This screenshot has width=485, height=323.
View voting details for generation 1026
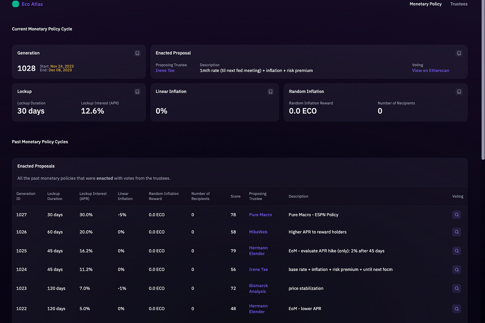click(x=457, y=232)
